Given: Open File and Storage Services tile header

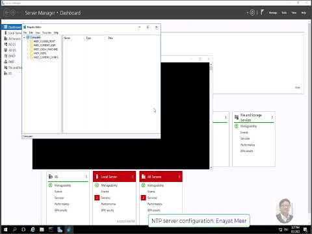Looking at the screenshot, I should pyautogui.click(x=253, y=118).
